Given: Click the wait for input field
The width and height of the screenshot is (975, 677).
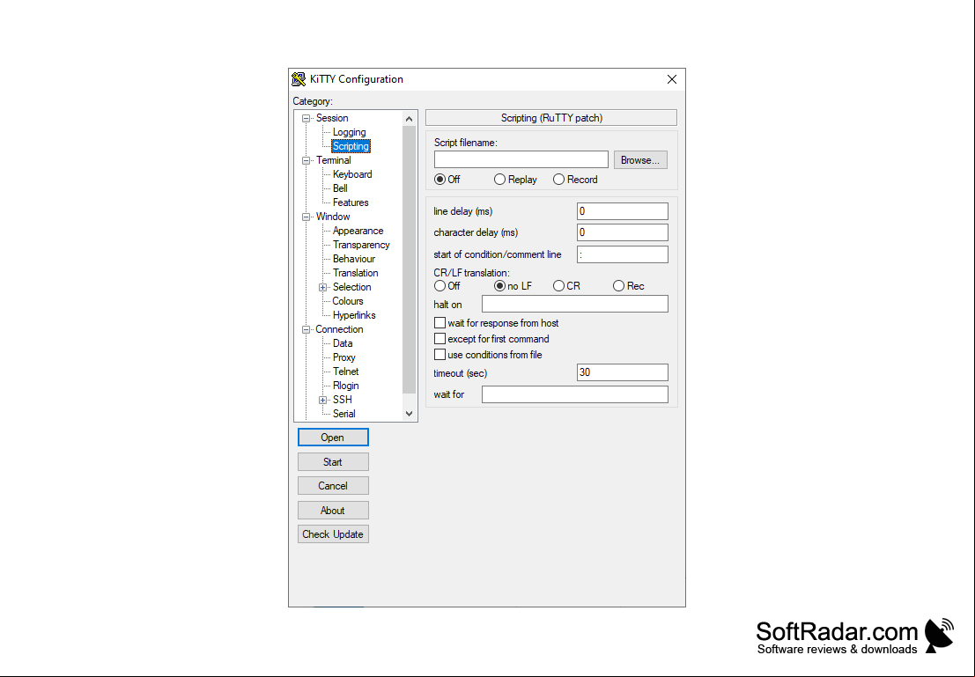Looking at the screenshot, I should pyautogui.click(x=575, y=394).
